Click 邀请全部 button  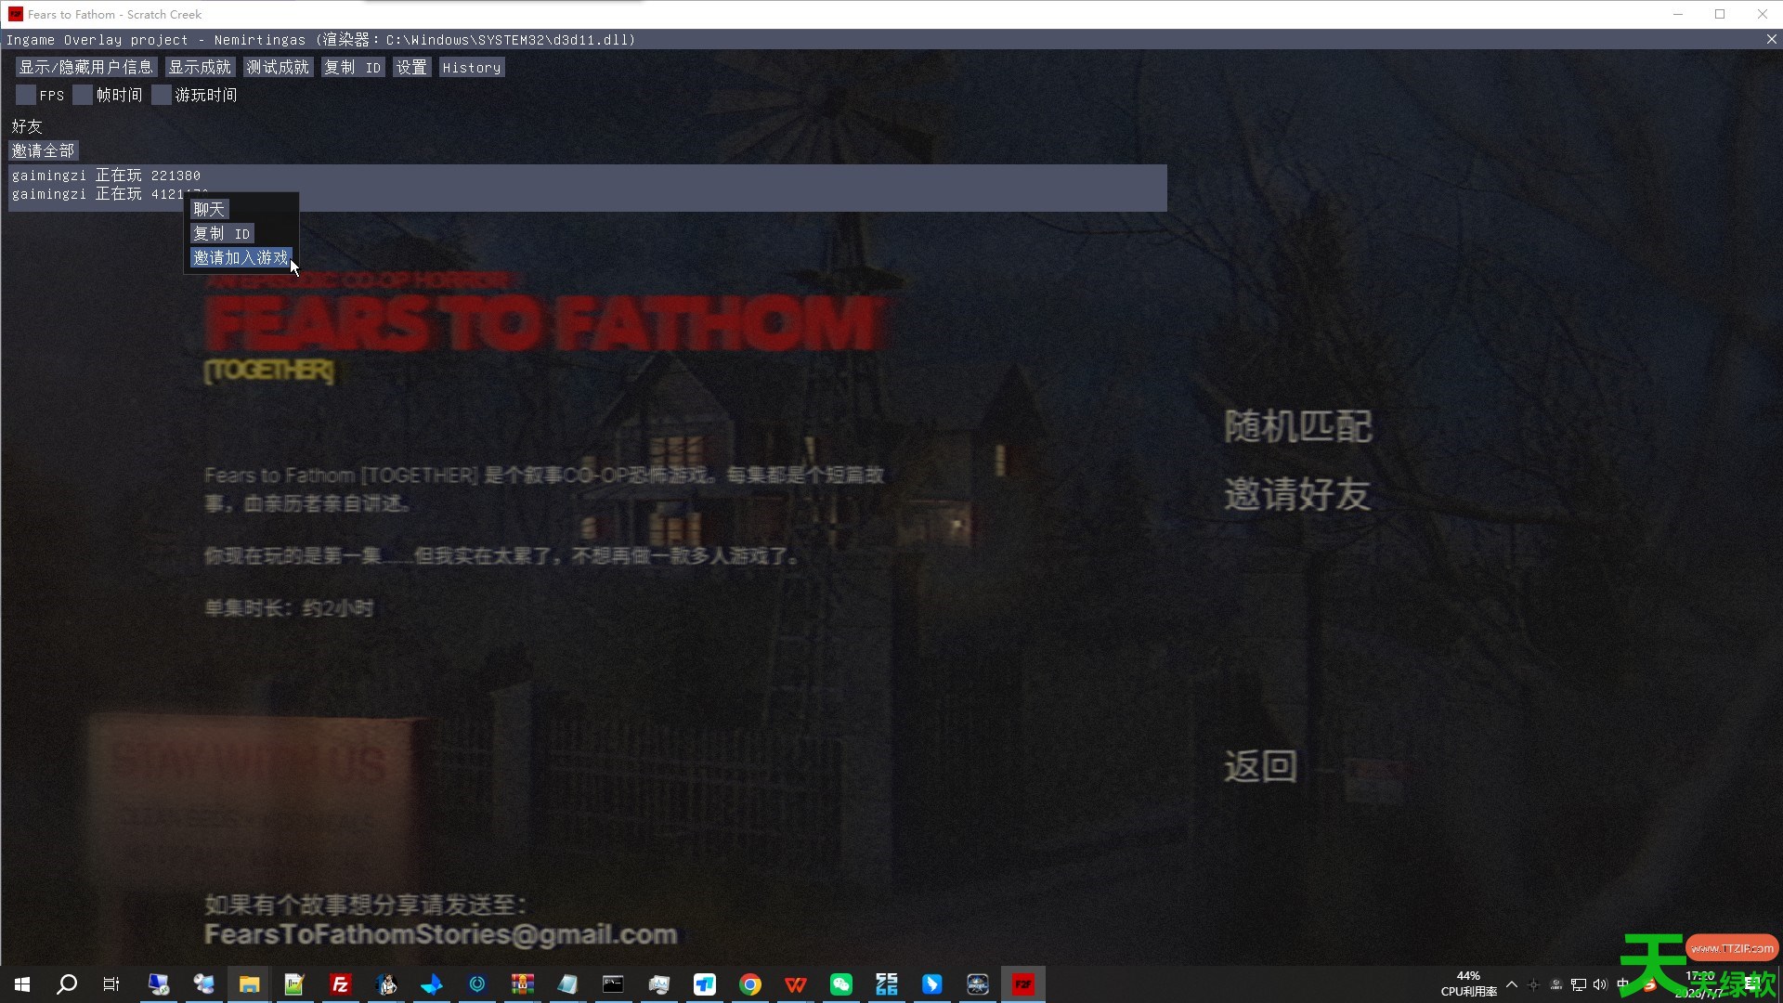(44, 150)
